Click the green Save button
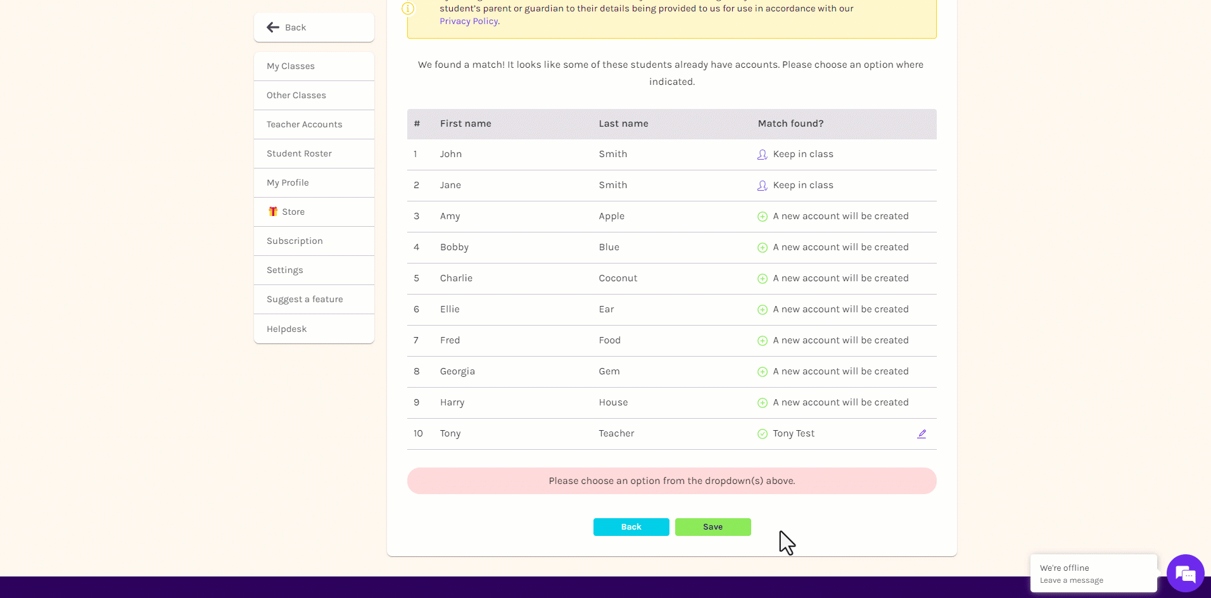The width and height of the screenshot is (1211, 598). tap(713, 527)
